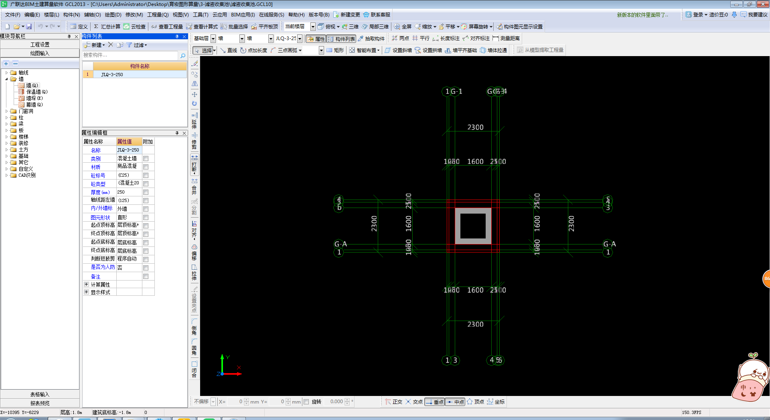Open 不偏移 offset dropdown

[x=213, y=402]
